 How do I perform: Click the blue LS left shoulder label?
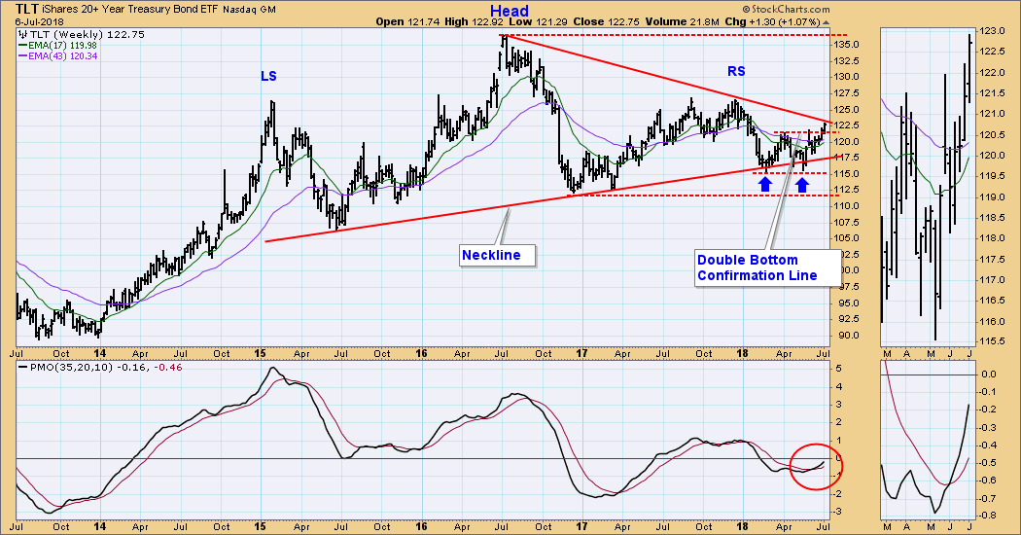(268, 76)
